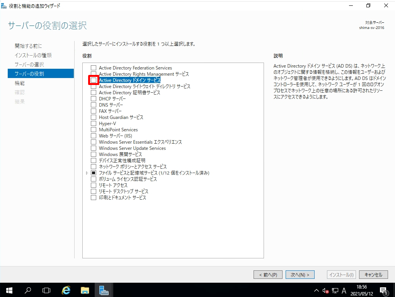Select サーバーの役割 step
The height and width of the screenshot is (297, 395).
(41, 73)
